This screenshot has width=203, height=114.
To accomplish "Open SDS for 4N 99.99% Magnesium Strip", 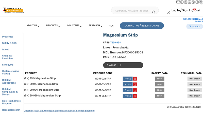I will (160, 90).
